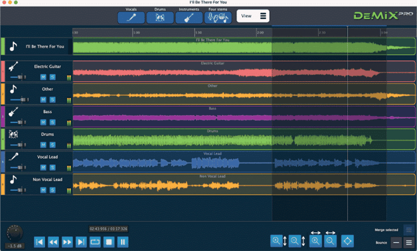Click the Drums track drum-kit icon
Viewport: 417px width, 251px height.
pyautogui.click(x=13, y=134)
